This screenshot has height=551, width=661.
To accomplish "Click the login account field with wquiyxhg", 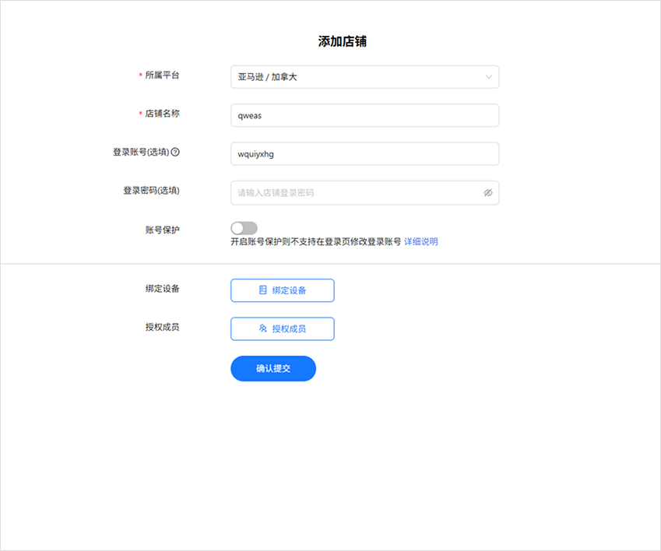I will 364,154.
